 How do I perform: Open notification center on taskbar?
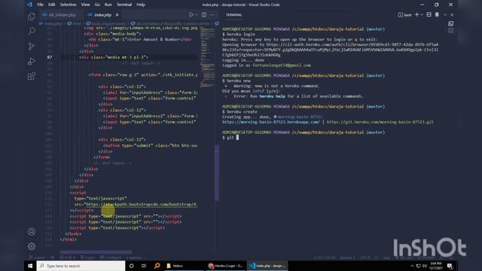click(x=450, y=266)
